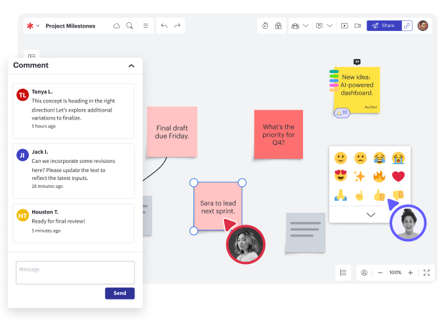Pick the red heart reaction
The image size is (446, 335).
(x=398, y=176)
